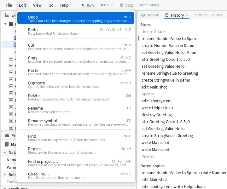Screen dimensions: 227x189
Task: Click the checkered root item icon in Explorer
Action: (x=11, y=24)
